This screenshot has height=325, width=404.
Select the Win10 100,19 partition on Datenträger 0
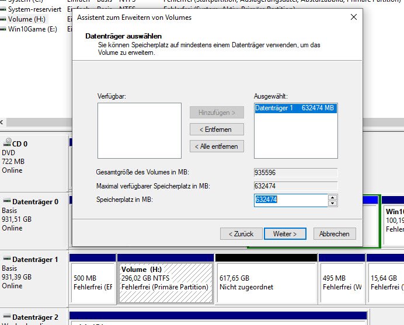(x=393, y=221)
